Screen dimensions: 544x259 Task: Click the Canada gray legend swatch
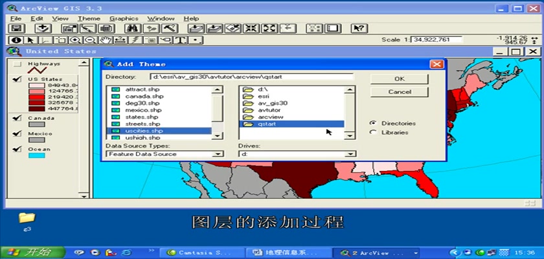tap(36, 124)
